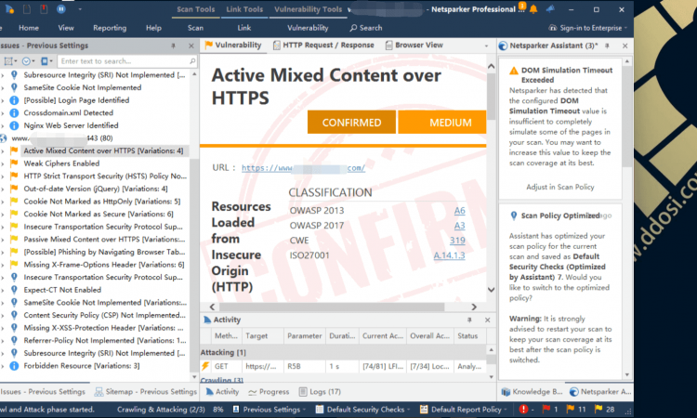This screenshot has width=697, height=418.
Task: Switch to the Vulnerability view tab
Action: pos(233,45)
